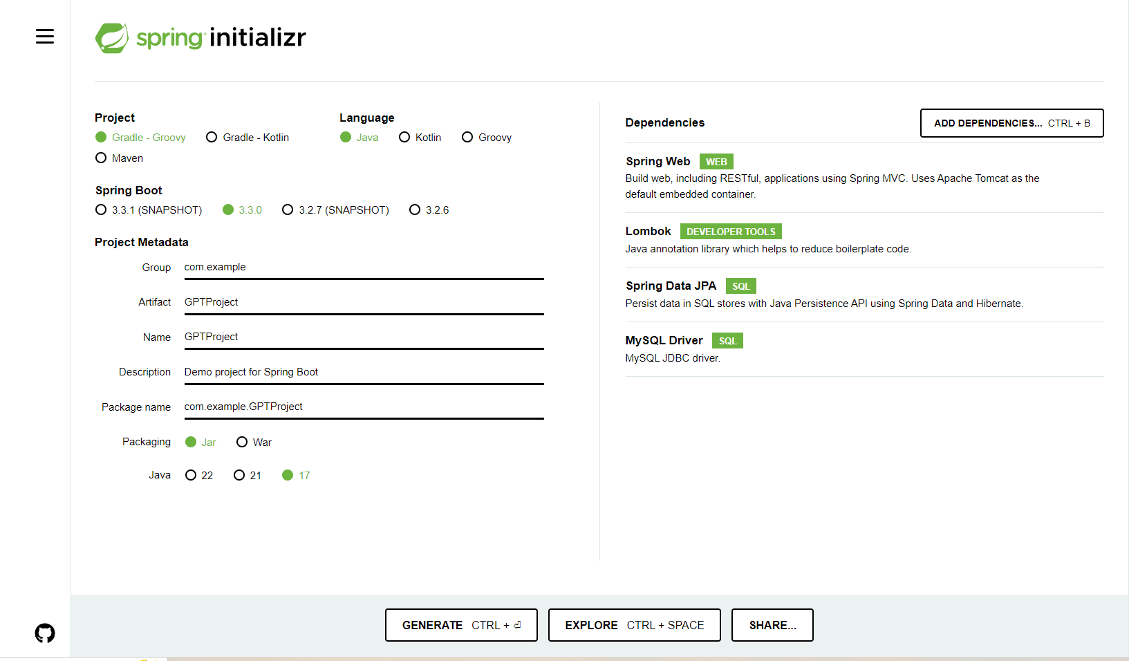
Task: Click the Lombok dependency entry
Action: [864, 240]
